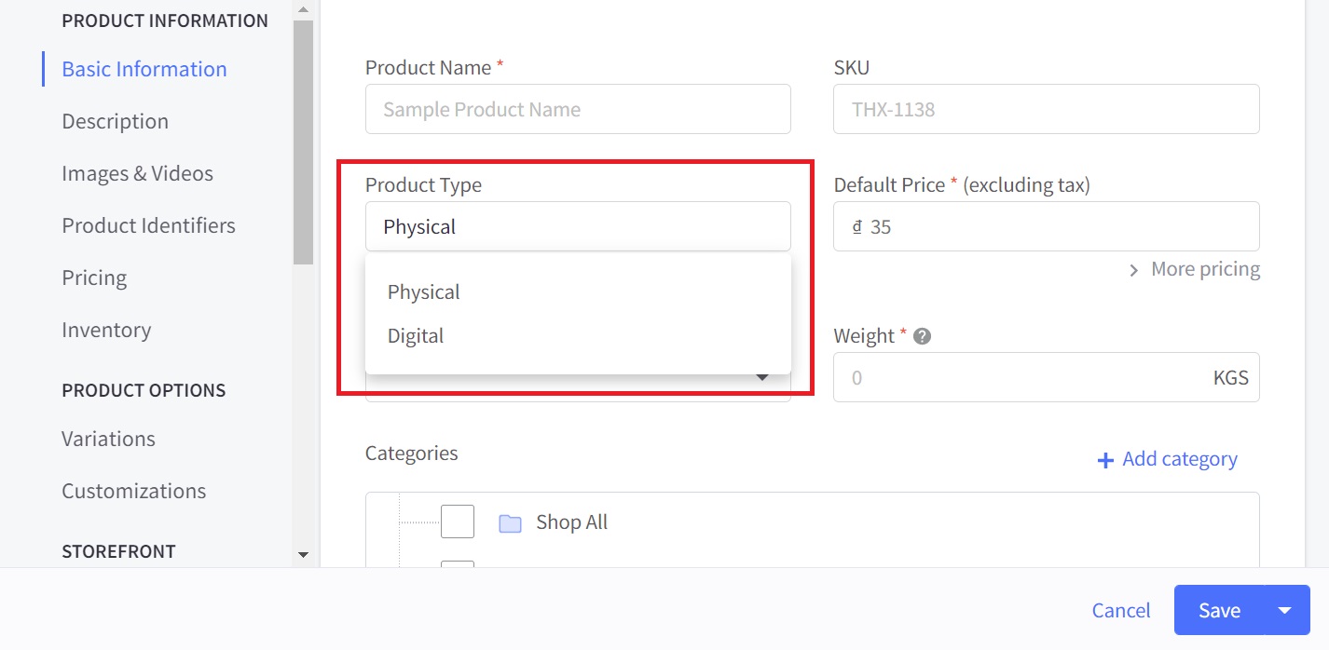Choose Physical from the dropdown list
The image size is (1329, 650).
424,292
